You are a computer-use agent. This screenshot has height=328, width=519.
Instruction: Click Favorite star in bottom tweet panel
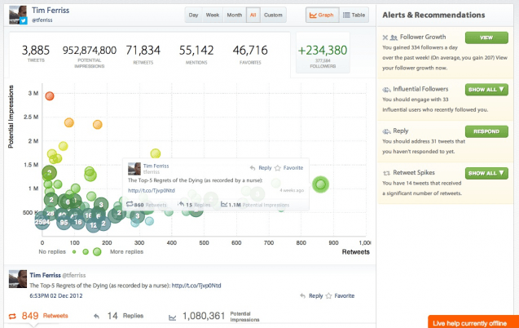click(x=328, y=296)
